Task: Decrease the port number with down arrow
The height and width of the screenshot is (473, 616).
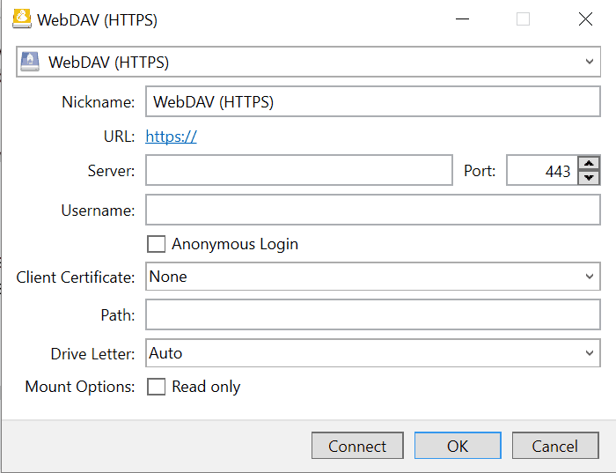Action: pos(589,178)
